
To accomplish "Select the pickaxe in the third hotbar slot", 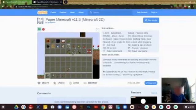I will (x=58, y=75).
